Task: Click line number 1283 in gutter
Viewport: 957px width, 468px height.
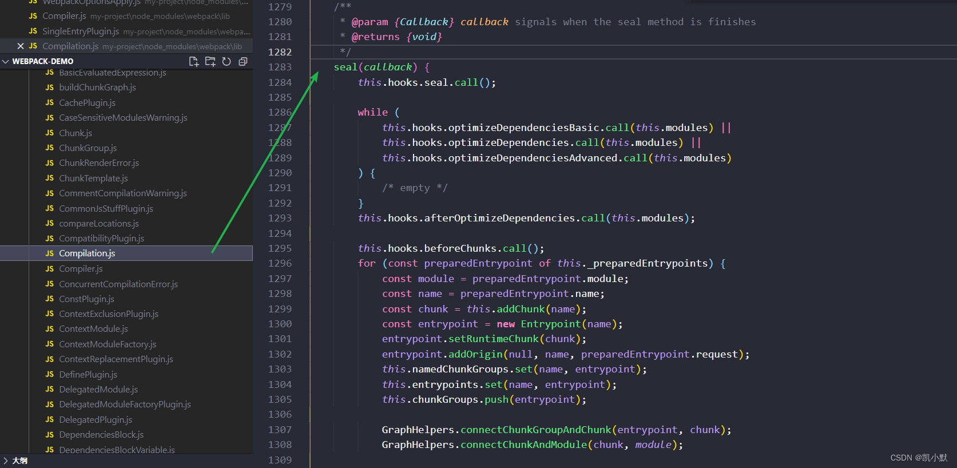Action: coord(280,67)
